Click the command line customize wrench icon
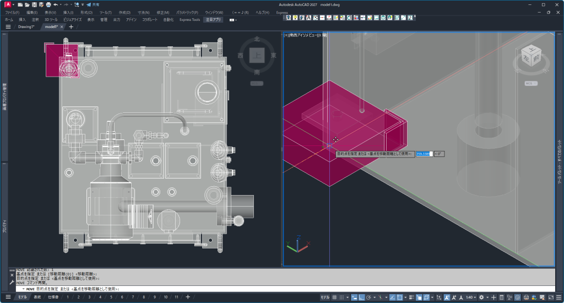This screenshot has height=303, width=564. click(x=12, y=283)
